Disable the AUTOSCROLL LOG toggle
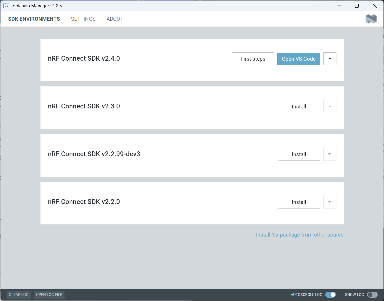The width and height of the screenshot is (384, 301). (331, 295)
